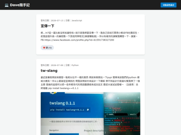Click the heart icon in the like button
The image size is (181, 135).
[44, 48]
